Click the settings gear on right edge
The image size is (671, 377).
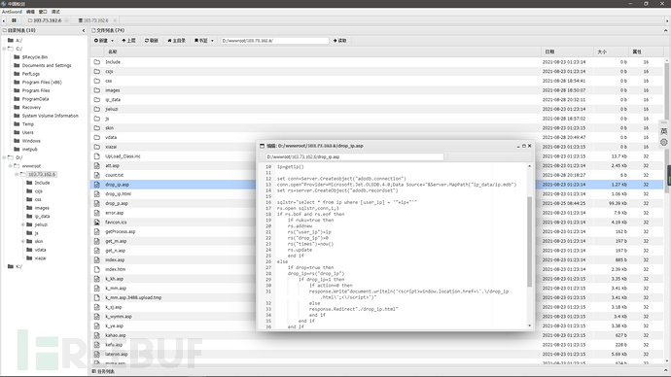pos(664,142)
